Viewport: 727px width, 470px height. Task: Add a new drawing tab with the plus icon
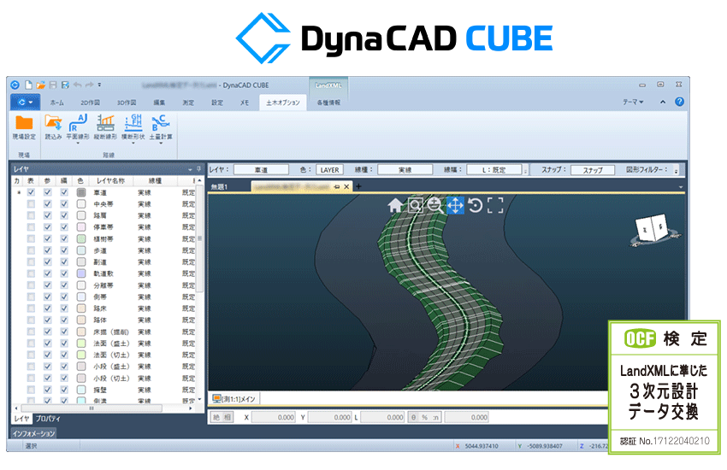tap(358, 186)
